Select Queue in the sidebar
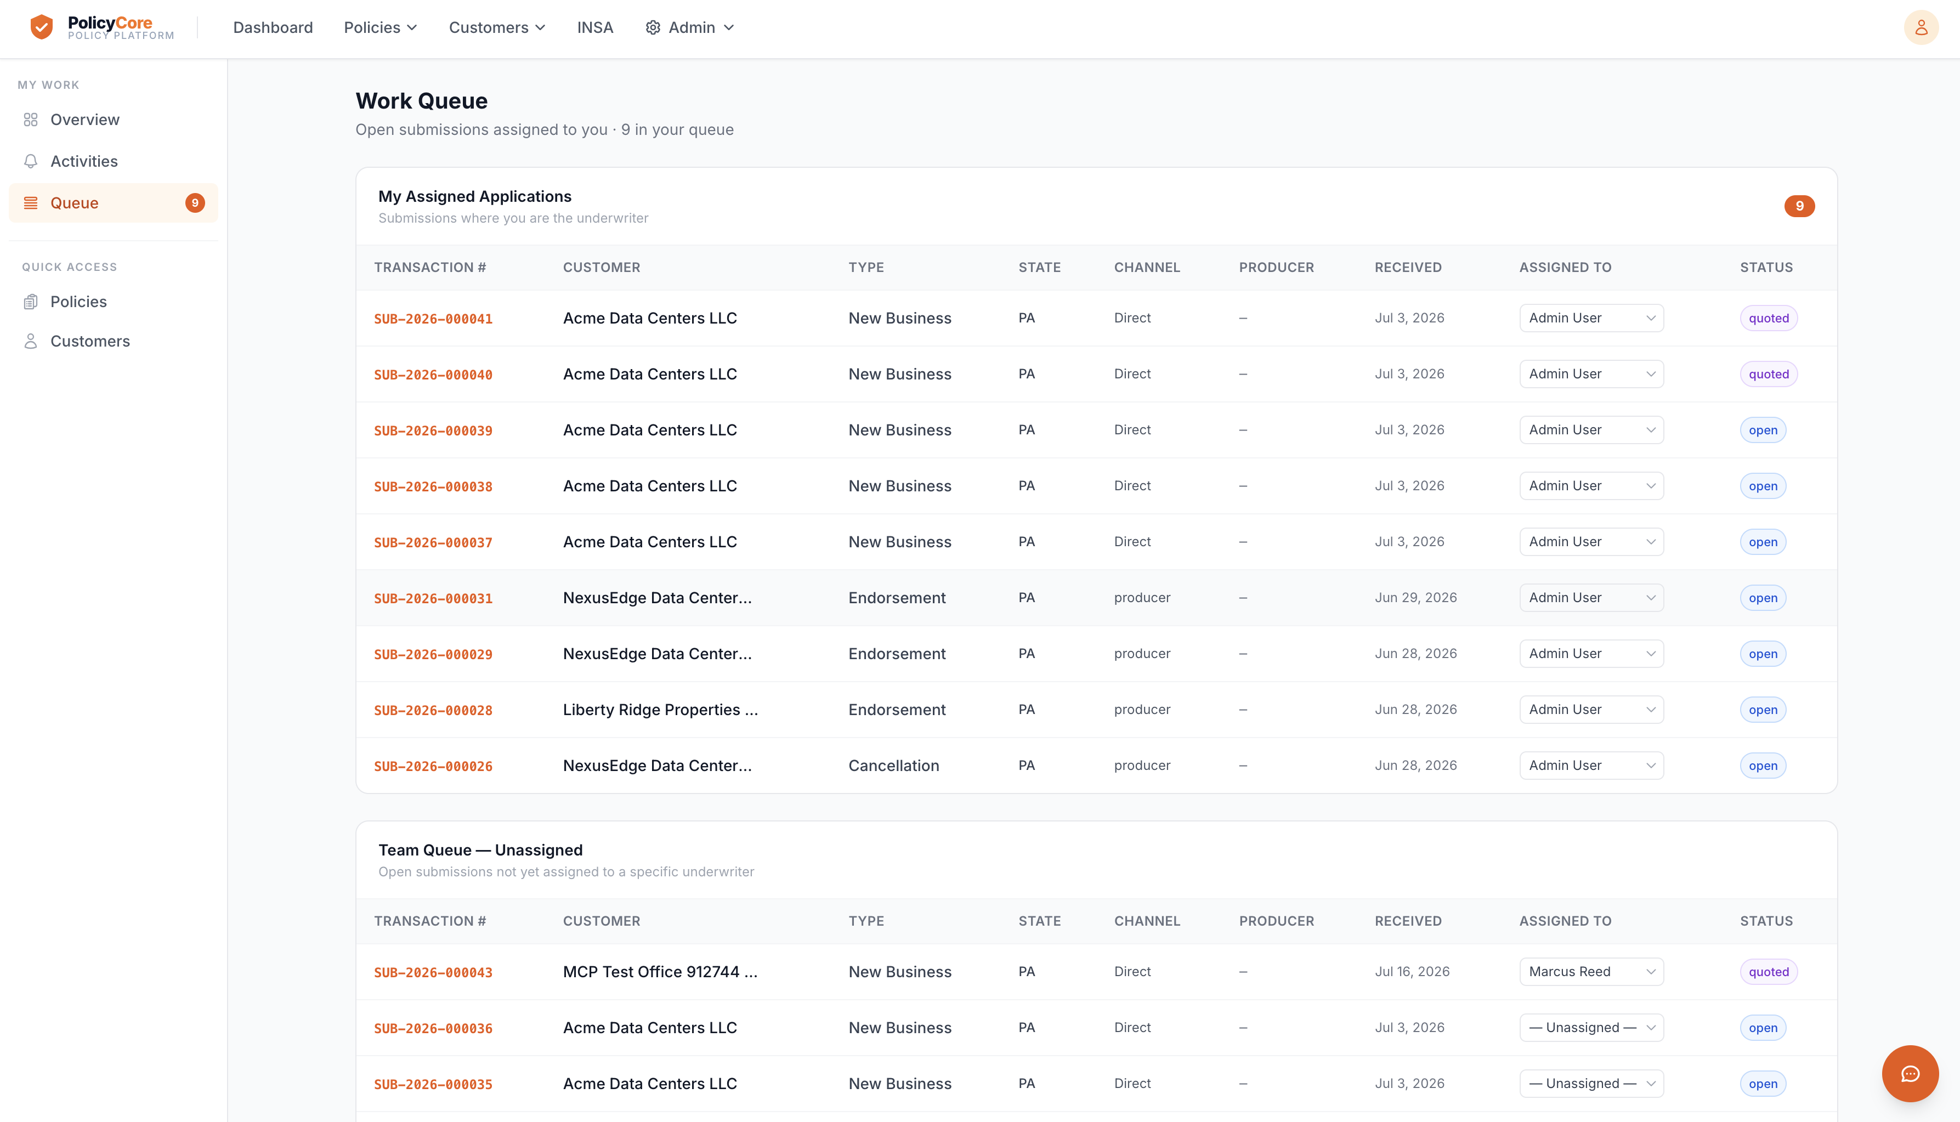The width and height of the screenshot is (1960, 1122). [114, 203]
